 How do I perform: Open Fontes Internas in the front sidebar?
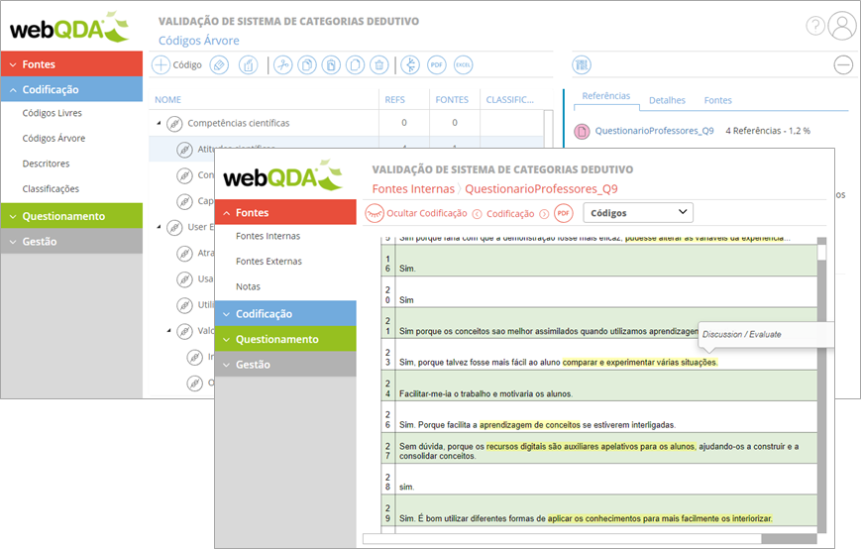[x=268, y=236]
